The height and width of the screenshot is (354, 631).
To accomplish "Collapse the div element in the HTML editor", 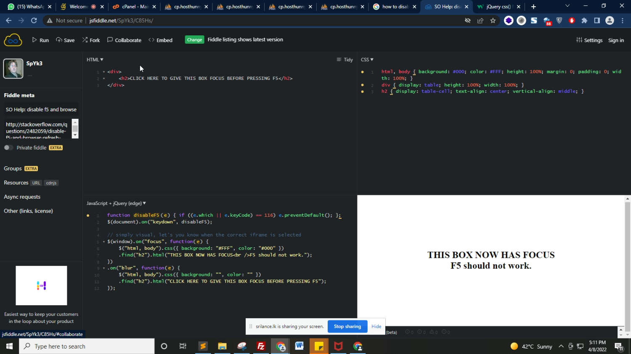I will click(x=104, y=72).
